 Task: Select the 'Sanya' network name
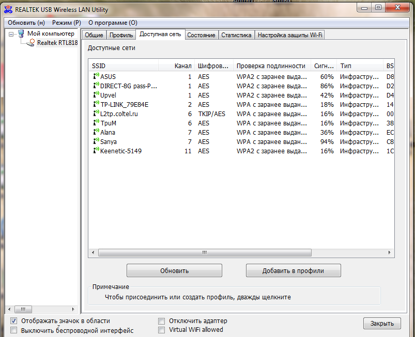point(109,142)
